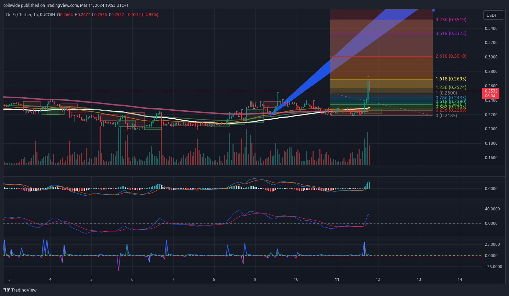Image resolution: width=509 pixels, height=296 pixels.
Task: Click the date label 14 on time axis
Action: click(460, 279)
